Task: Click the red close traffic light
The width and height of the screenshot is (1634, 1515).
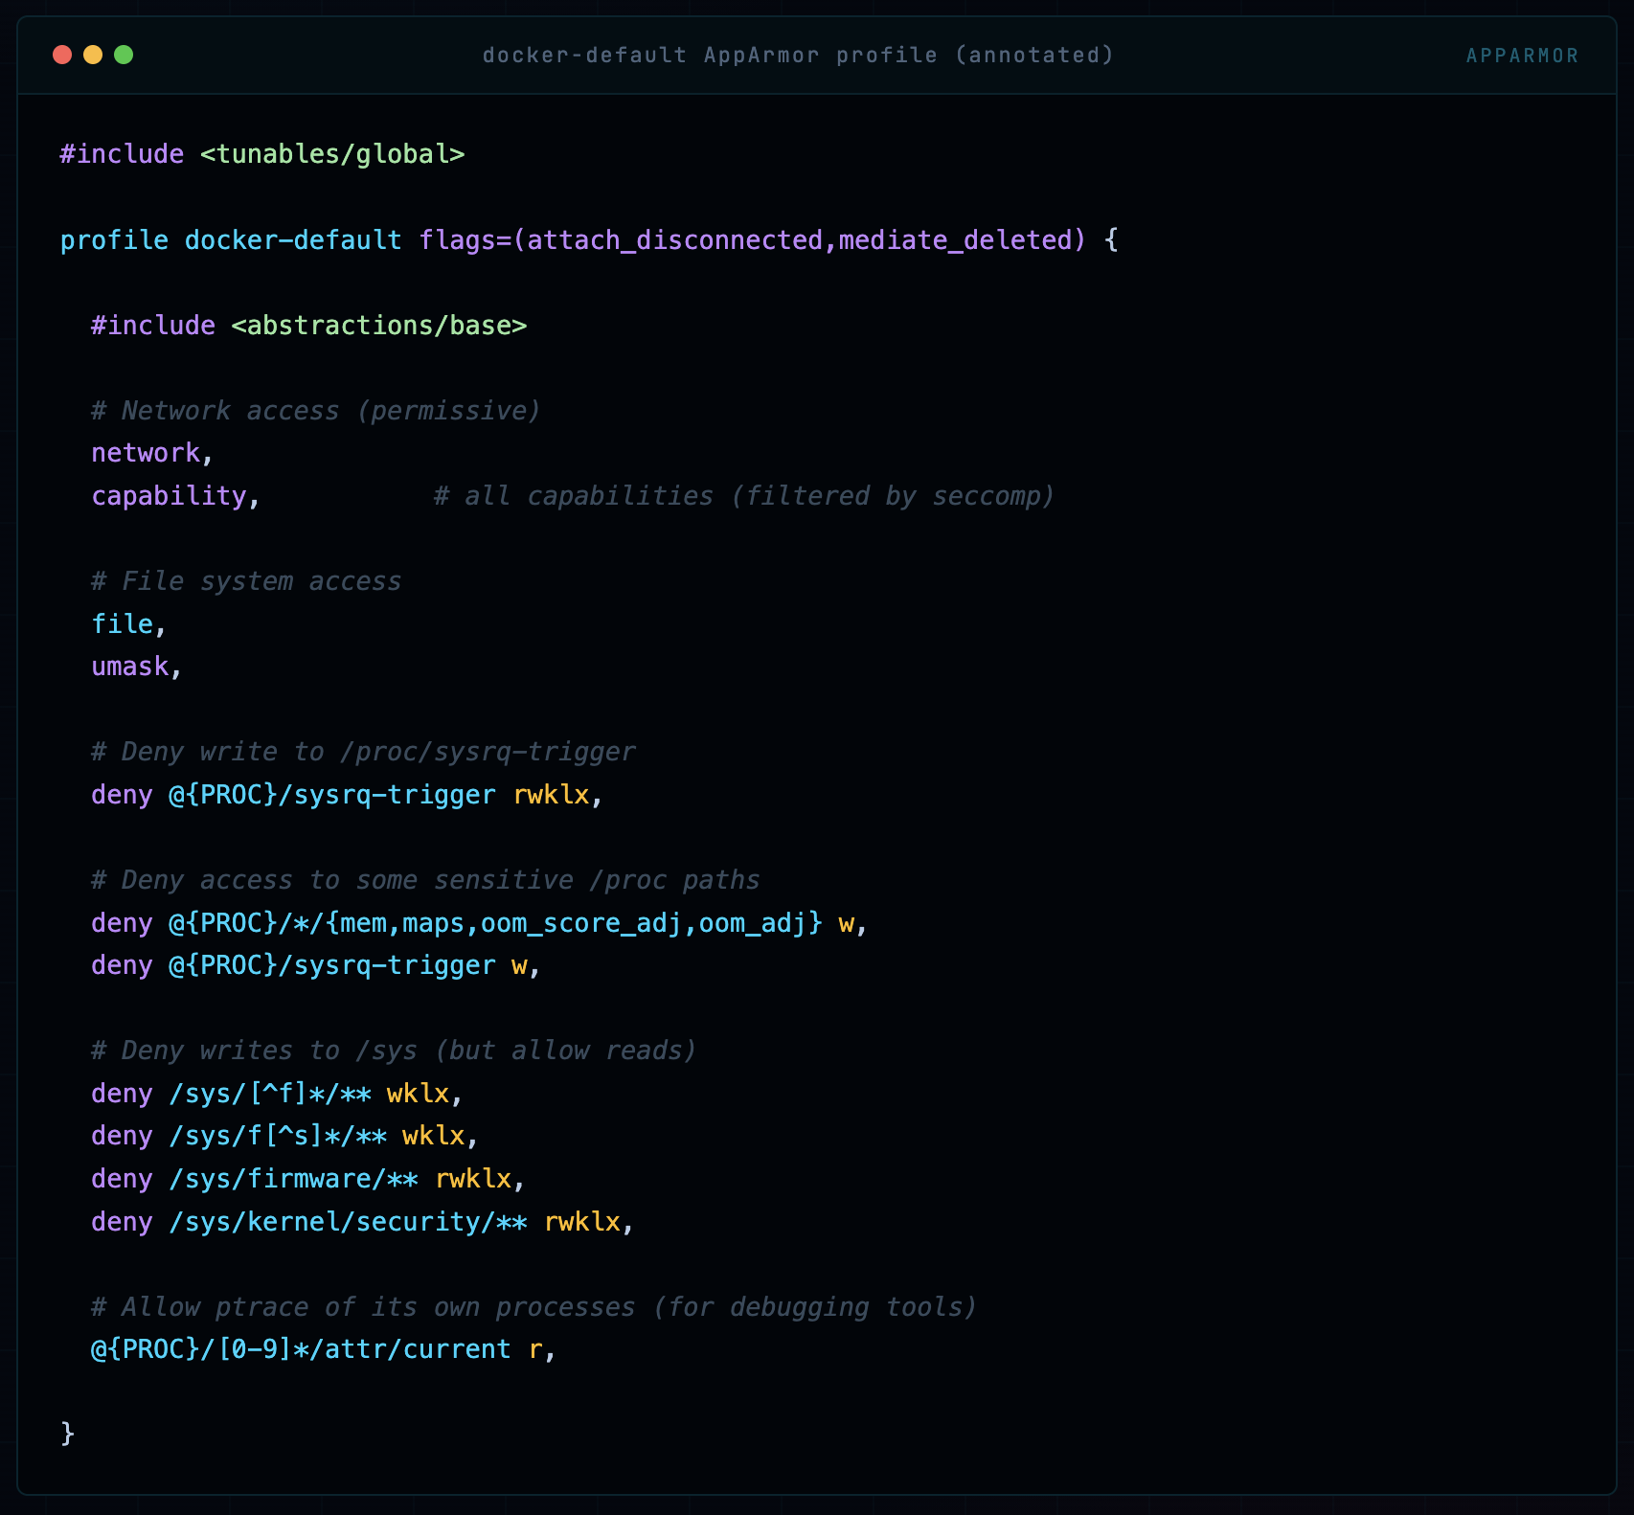Action: pos(61,55)
